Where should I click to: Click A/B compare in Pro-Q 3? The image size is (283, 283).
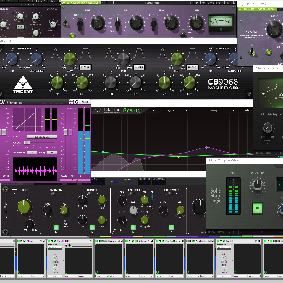pos(169,111)
